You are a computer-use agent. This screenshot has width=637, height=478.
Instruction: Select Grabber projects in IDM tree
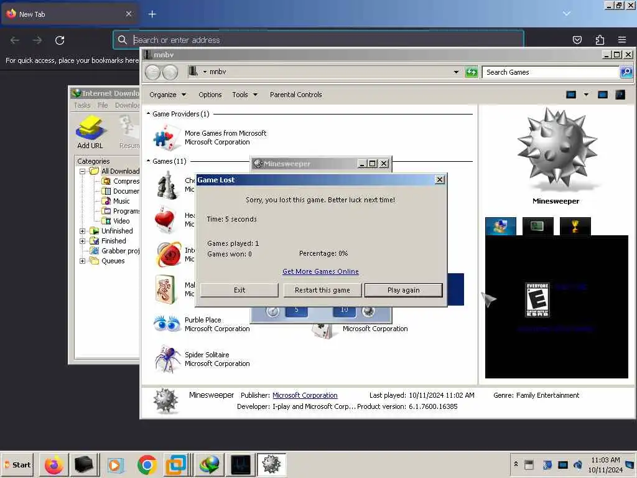click(x=115, y=251)
